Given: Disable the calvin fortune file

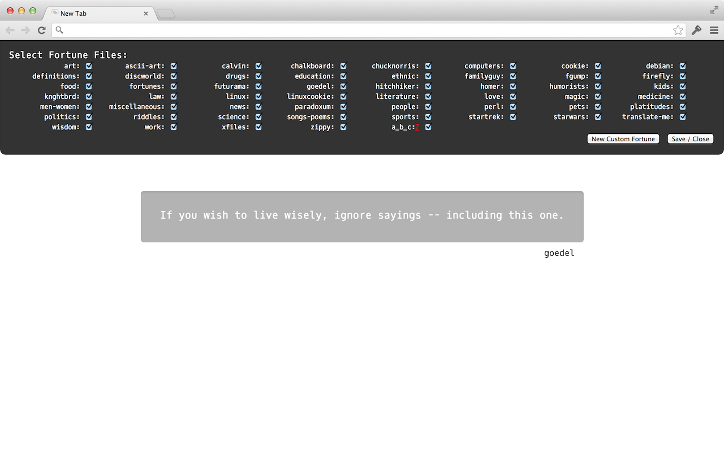Looking at the screenshot, I should click(x=258, y=66).
